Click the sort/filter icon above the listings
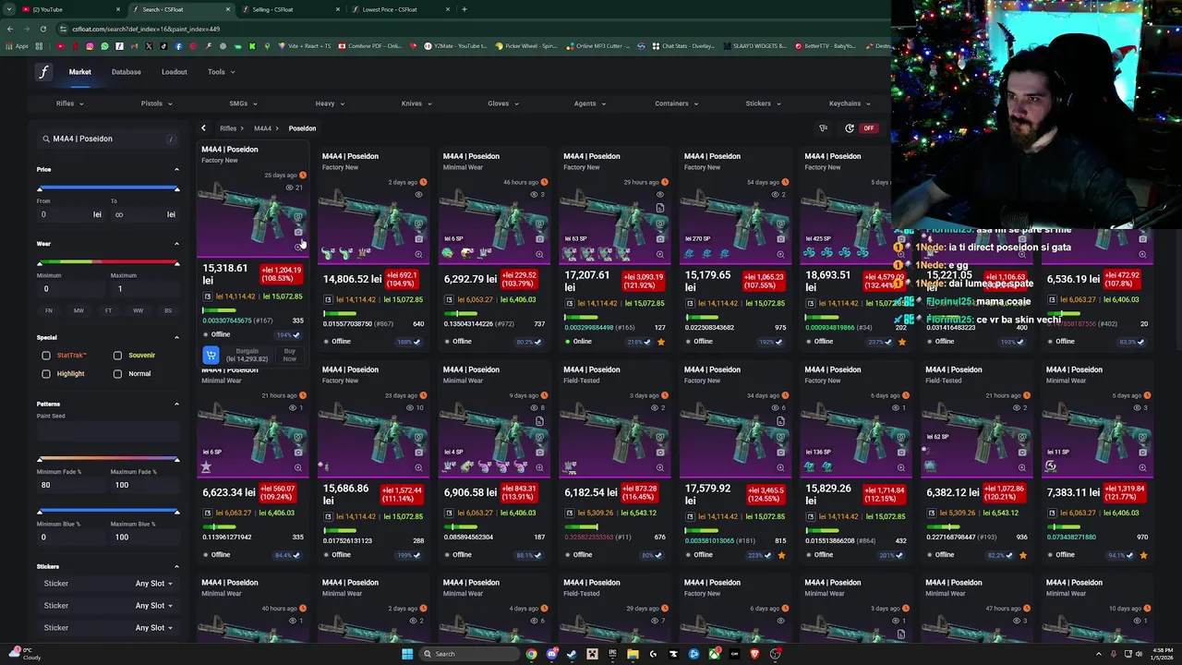1182x665 pixels. [x=823, y=128]
